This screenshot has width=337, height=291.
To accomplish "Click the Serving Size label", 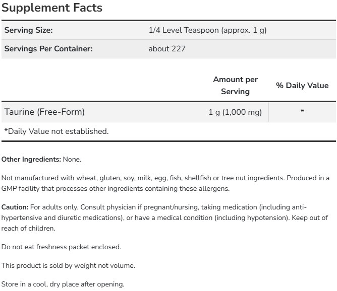I will (28, 30).
